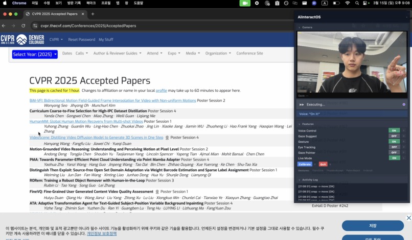Screen dimensions: 412x240
Task: Click the CVPR Denver Colorado logo
Action: (22, 40)
